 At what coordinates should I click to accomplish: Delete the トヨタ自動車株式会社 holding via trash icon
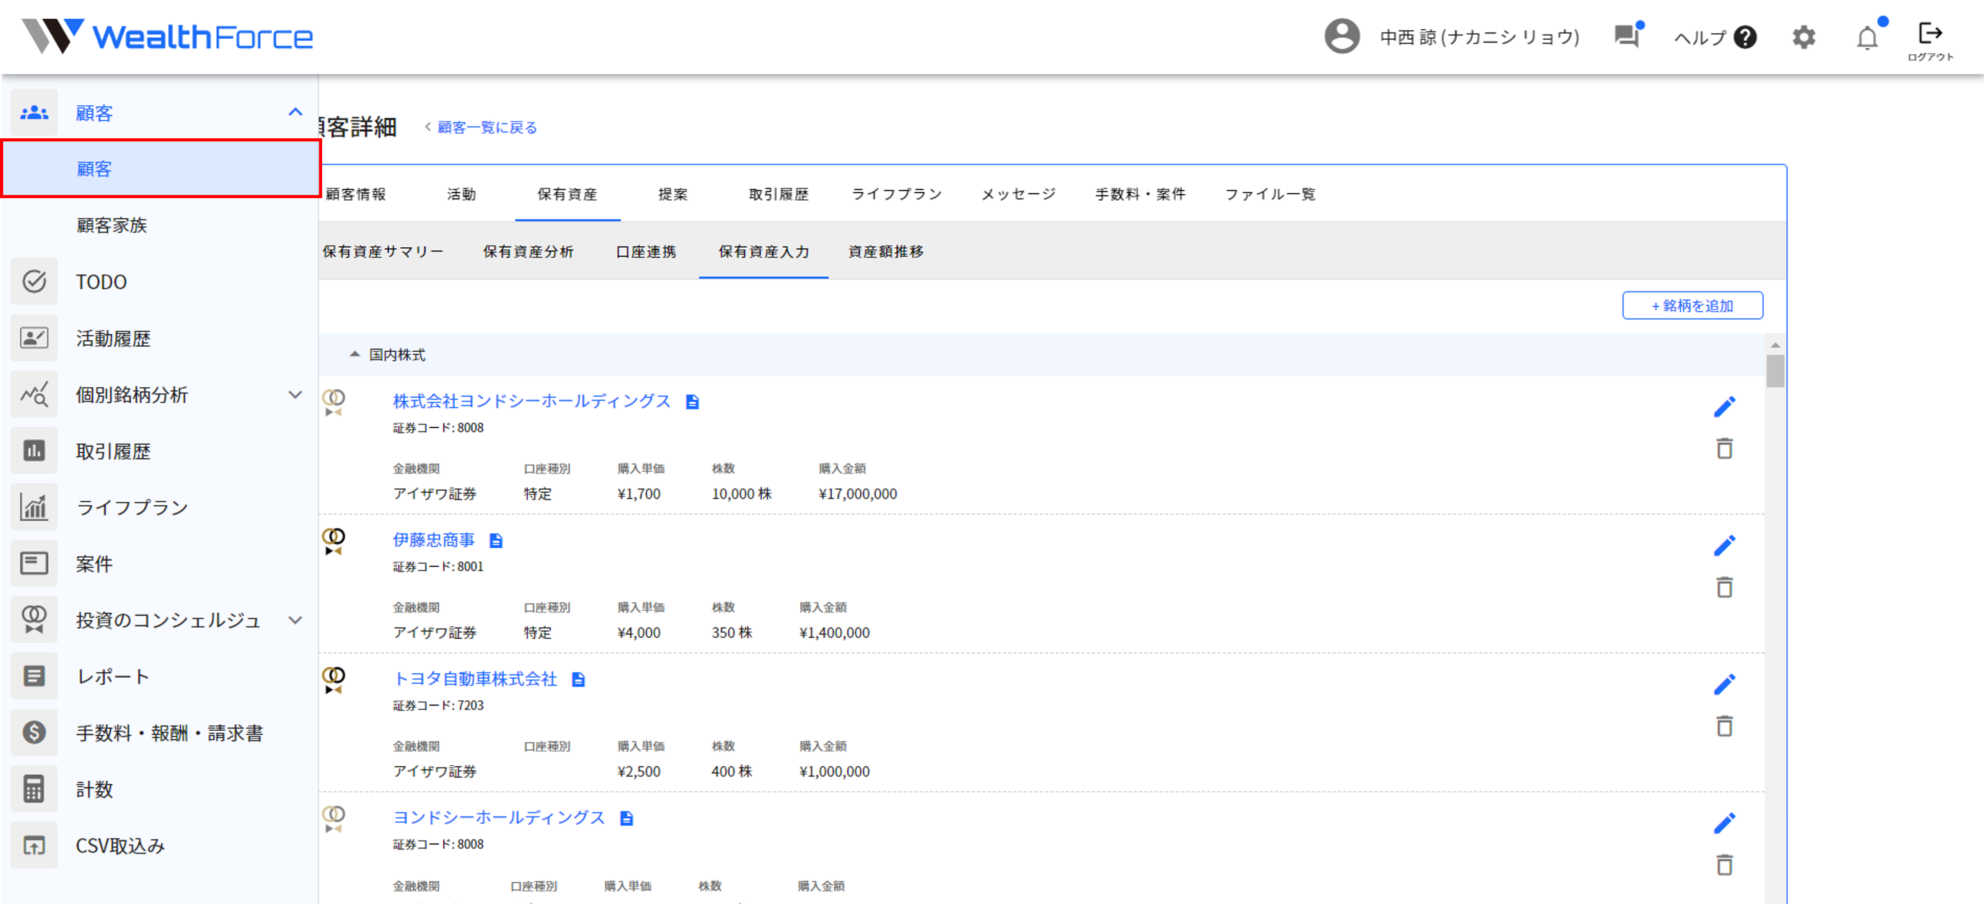click(1724, 726)
